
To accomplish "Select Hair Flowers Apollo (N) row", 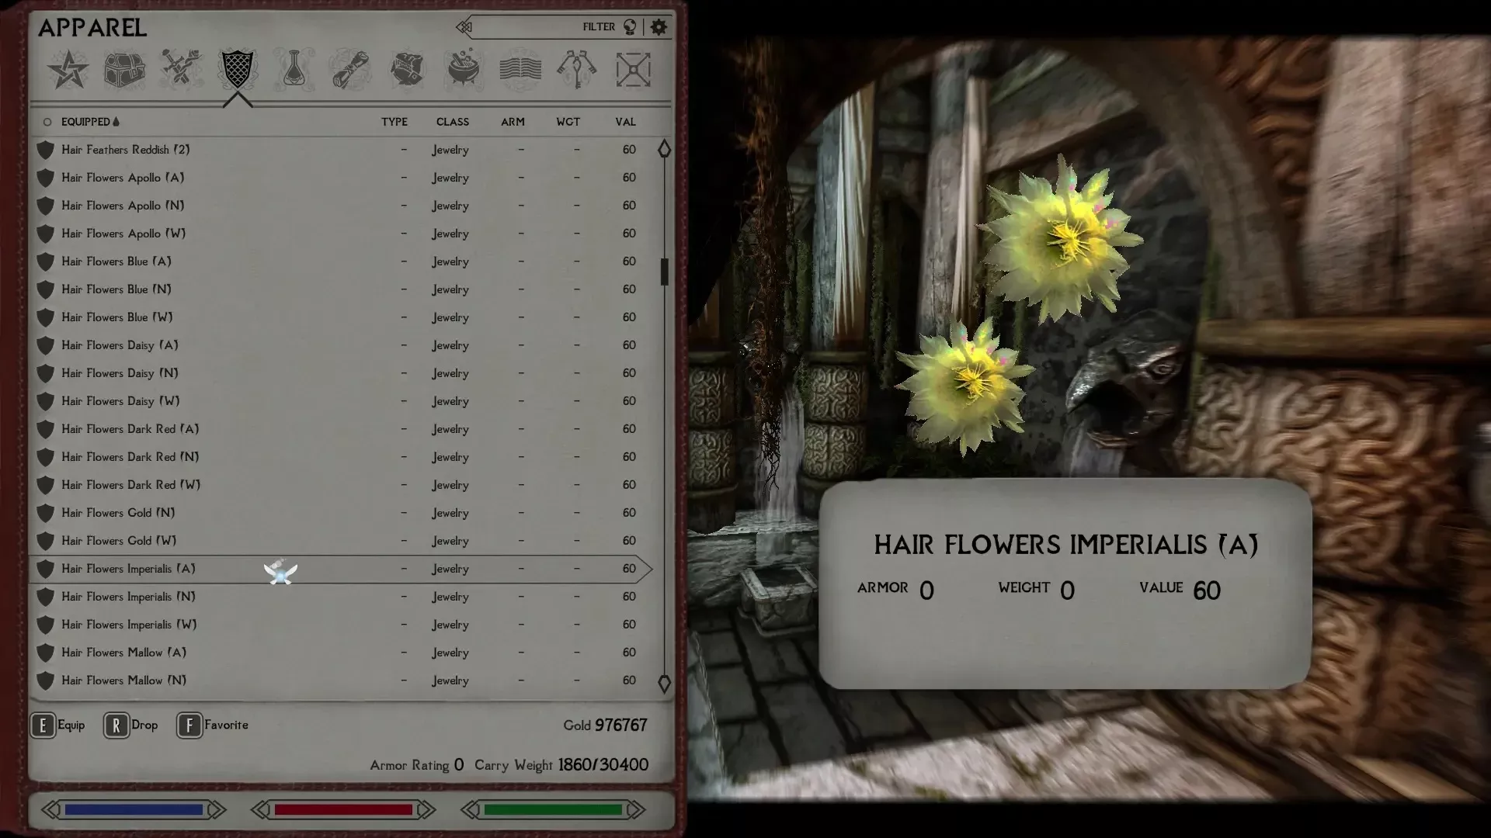I will coord(342,206).
